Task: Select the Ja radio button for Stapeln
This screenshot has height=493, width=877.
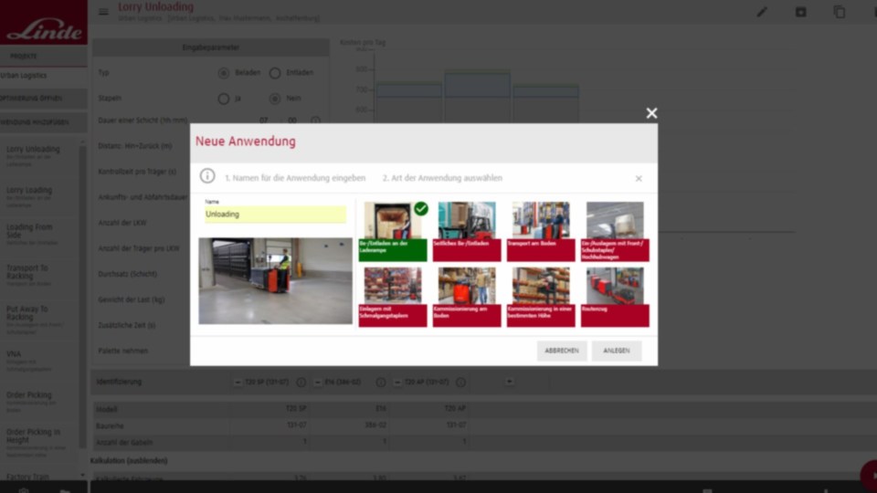Action: [x=224, y=99]
